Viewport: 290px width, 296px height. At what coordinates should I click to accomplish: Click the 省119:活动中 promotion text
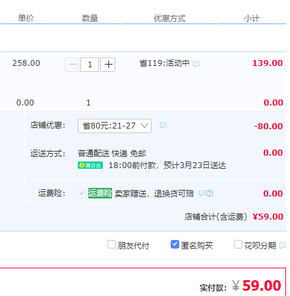165,63
